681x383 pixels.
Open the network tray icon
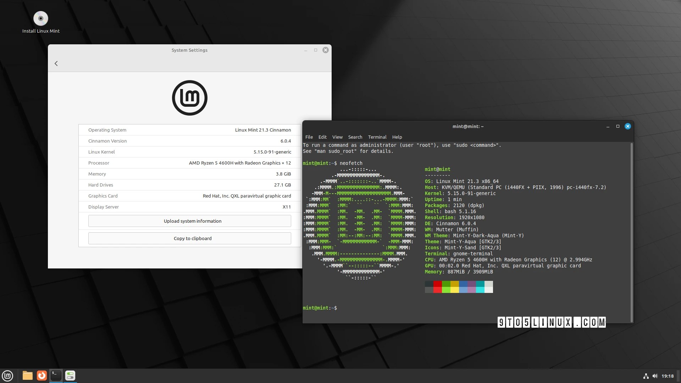646,376
